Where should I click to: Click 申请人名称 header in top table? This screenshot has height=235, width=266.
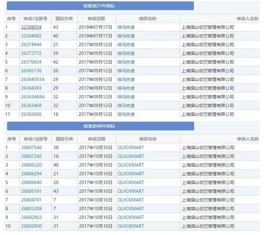(247, 19)
